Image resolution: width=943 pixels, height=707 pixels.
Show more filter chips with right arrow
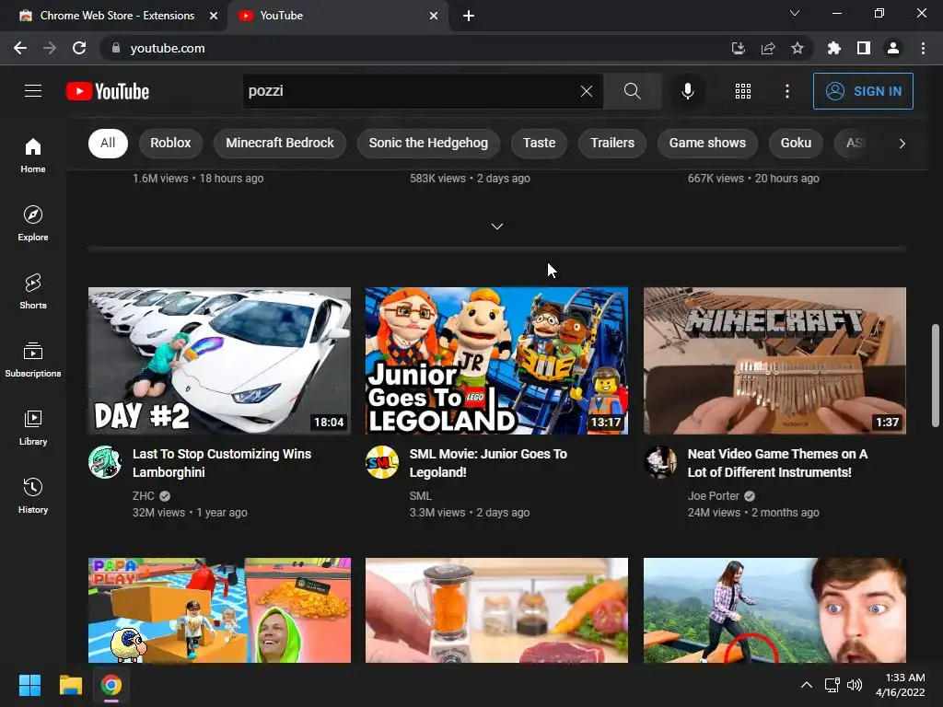[902, 143]
